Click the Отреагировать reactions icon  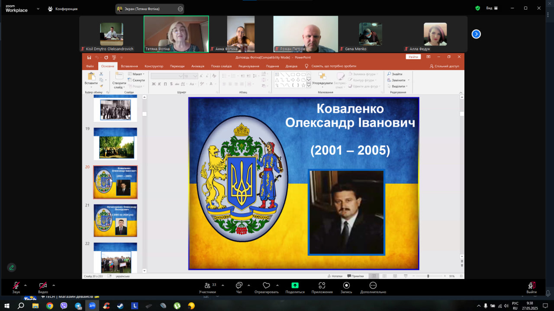pyautogui.click(x=267, y=285)
